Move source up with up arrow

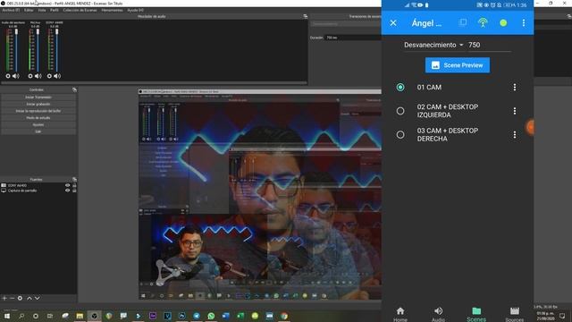click(29, 298)
